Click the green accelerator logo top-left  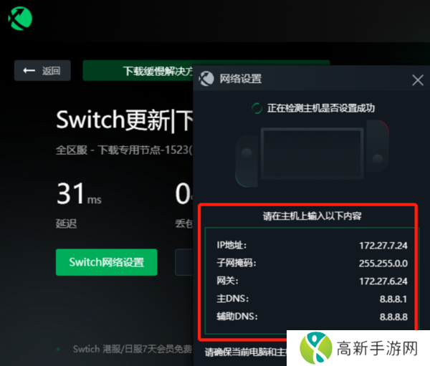point(20,19)
